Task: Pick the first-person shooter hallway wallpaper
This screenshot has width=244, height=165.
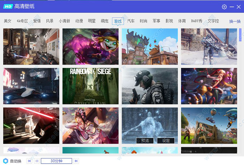Action: (31, 47)
